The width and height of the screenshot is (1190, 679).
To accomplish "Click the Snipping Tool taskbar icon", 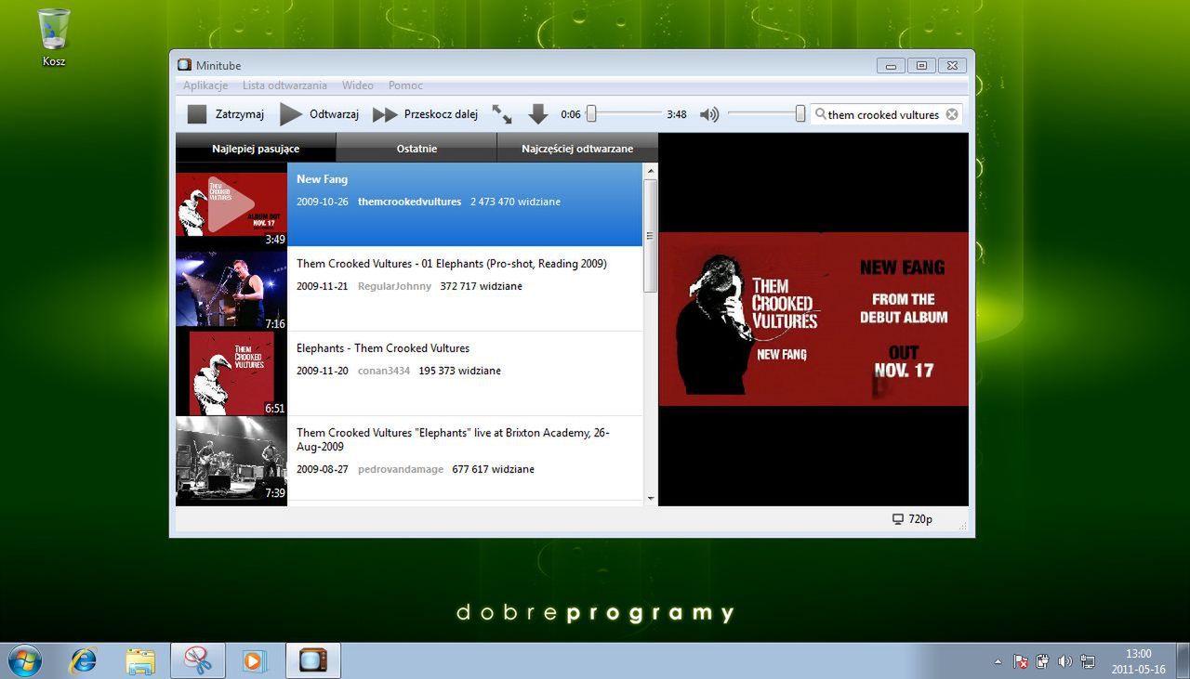I will (197, 660).
